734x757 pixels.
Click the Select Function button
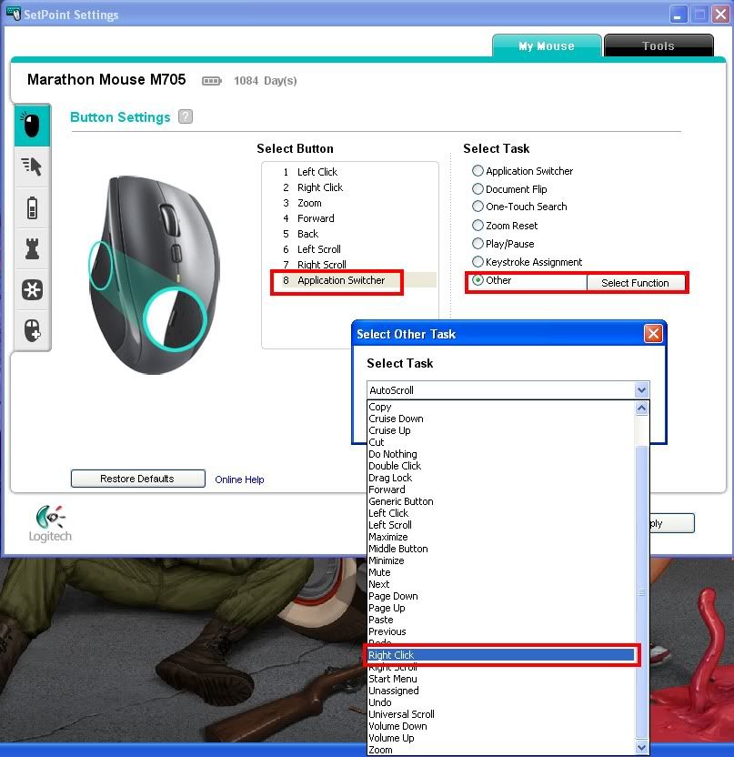(635, 283)
